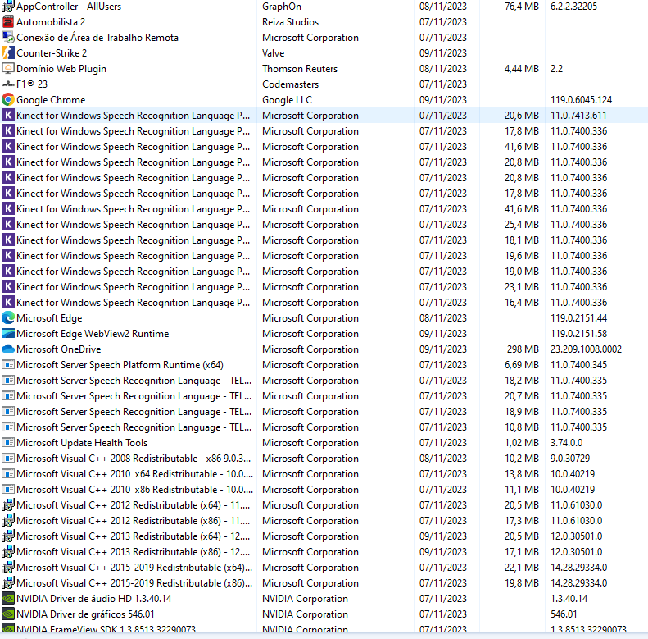648x639 pixels.
Task: Select 'Microsoft Server Speech Platform Runtime (x64)' name
Action: point(120,364)
